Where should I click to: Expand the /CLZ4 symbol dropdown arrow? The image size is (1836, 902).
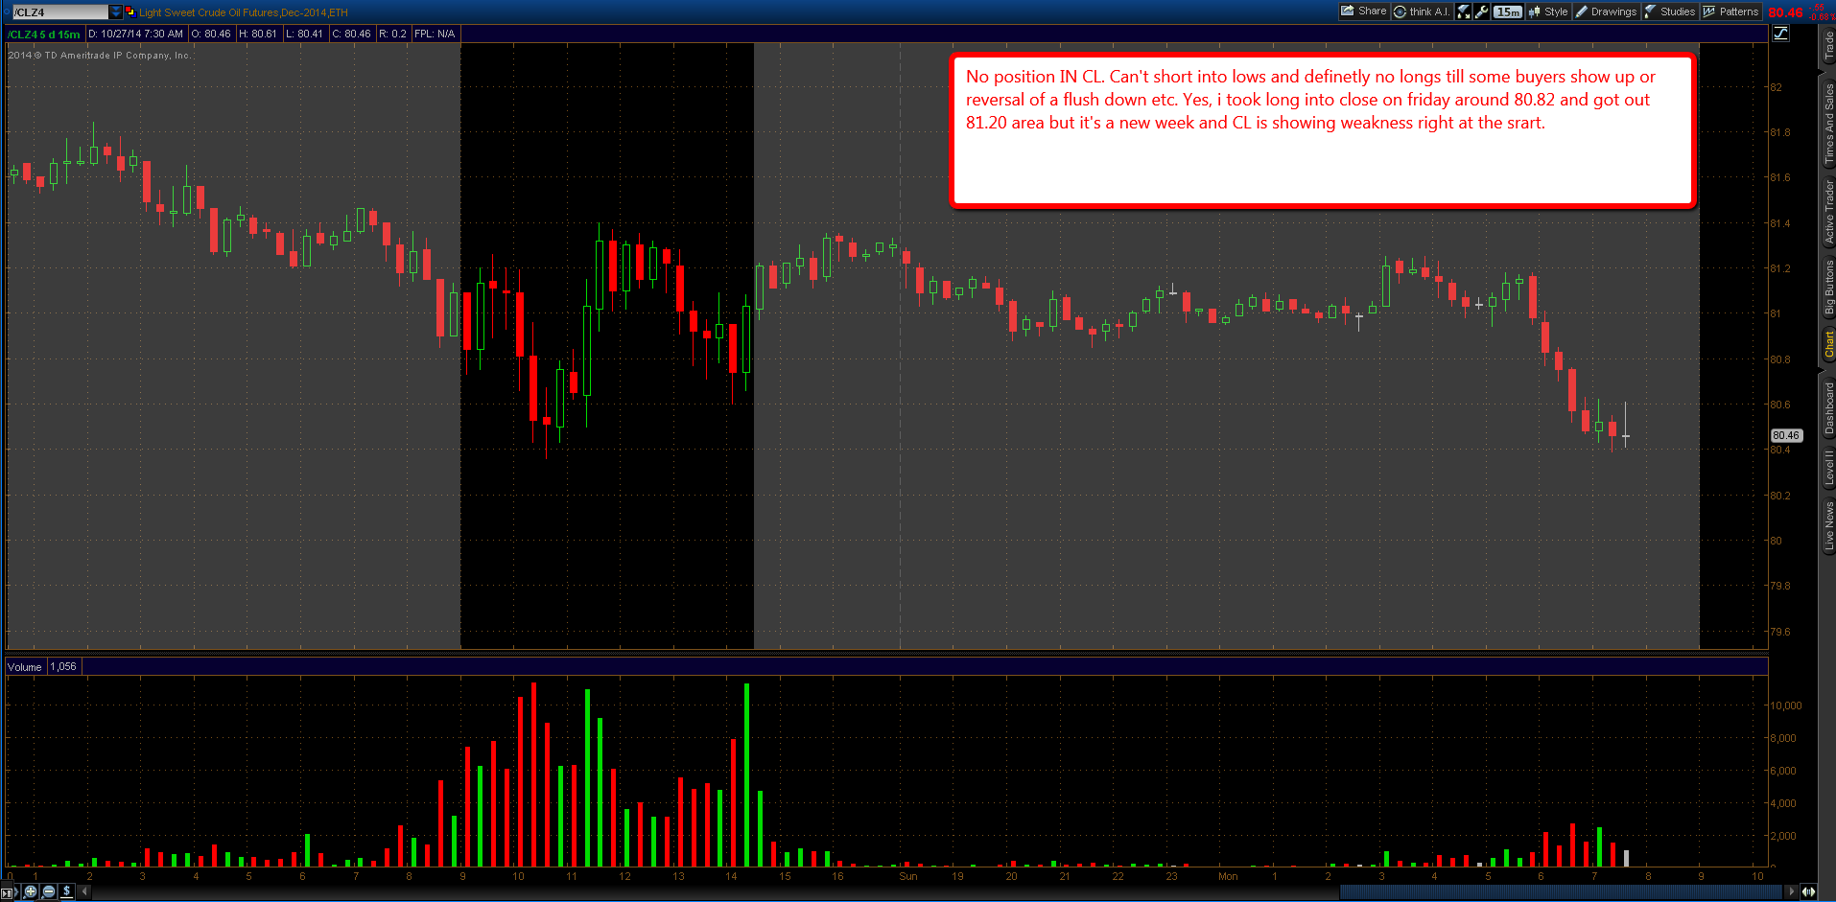(x=115, y=12)
